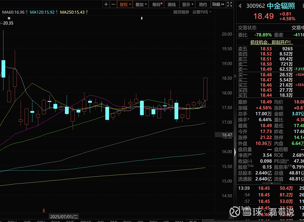
Task: Click the 16.47 price tag on the axis
Action: pos(225,135)
